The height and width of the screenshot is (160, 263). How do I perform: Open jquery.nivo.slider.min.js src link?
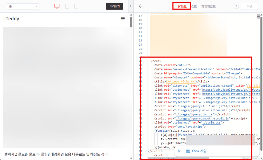(204, 110)
